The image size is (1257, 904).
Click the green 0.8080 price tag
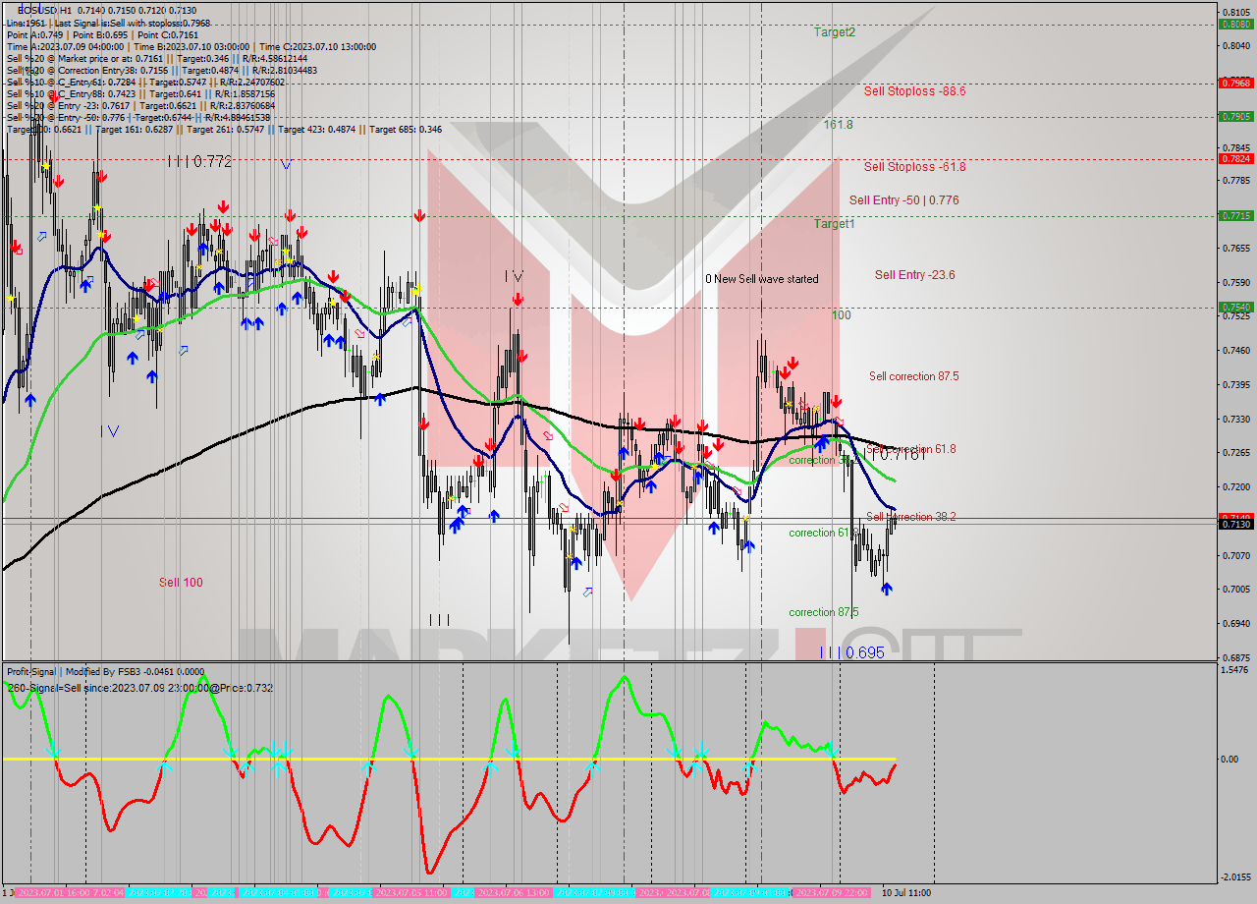pyautogui.click(x=1234, y=25)
